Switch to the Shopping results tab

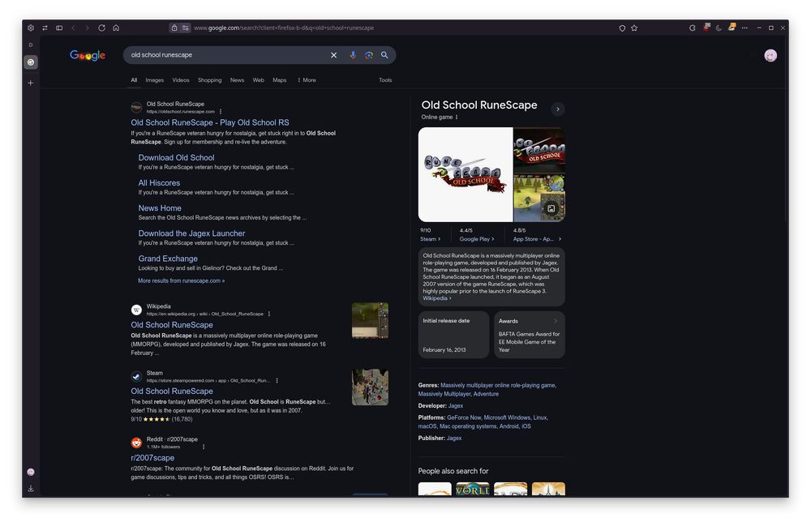point(209,80)
